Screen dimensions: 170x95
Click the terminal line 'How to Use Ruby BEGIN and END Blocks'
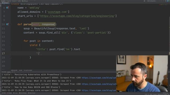[x=31, y=87]
